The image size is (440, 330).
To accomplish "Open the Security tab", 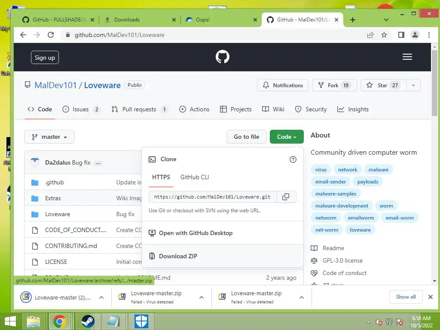I will (311, 109).
